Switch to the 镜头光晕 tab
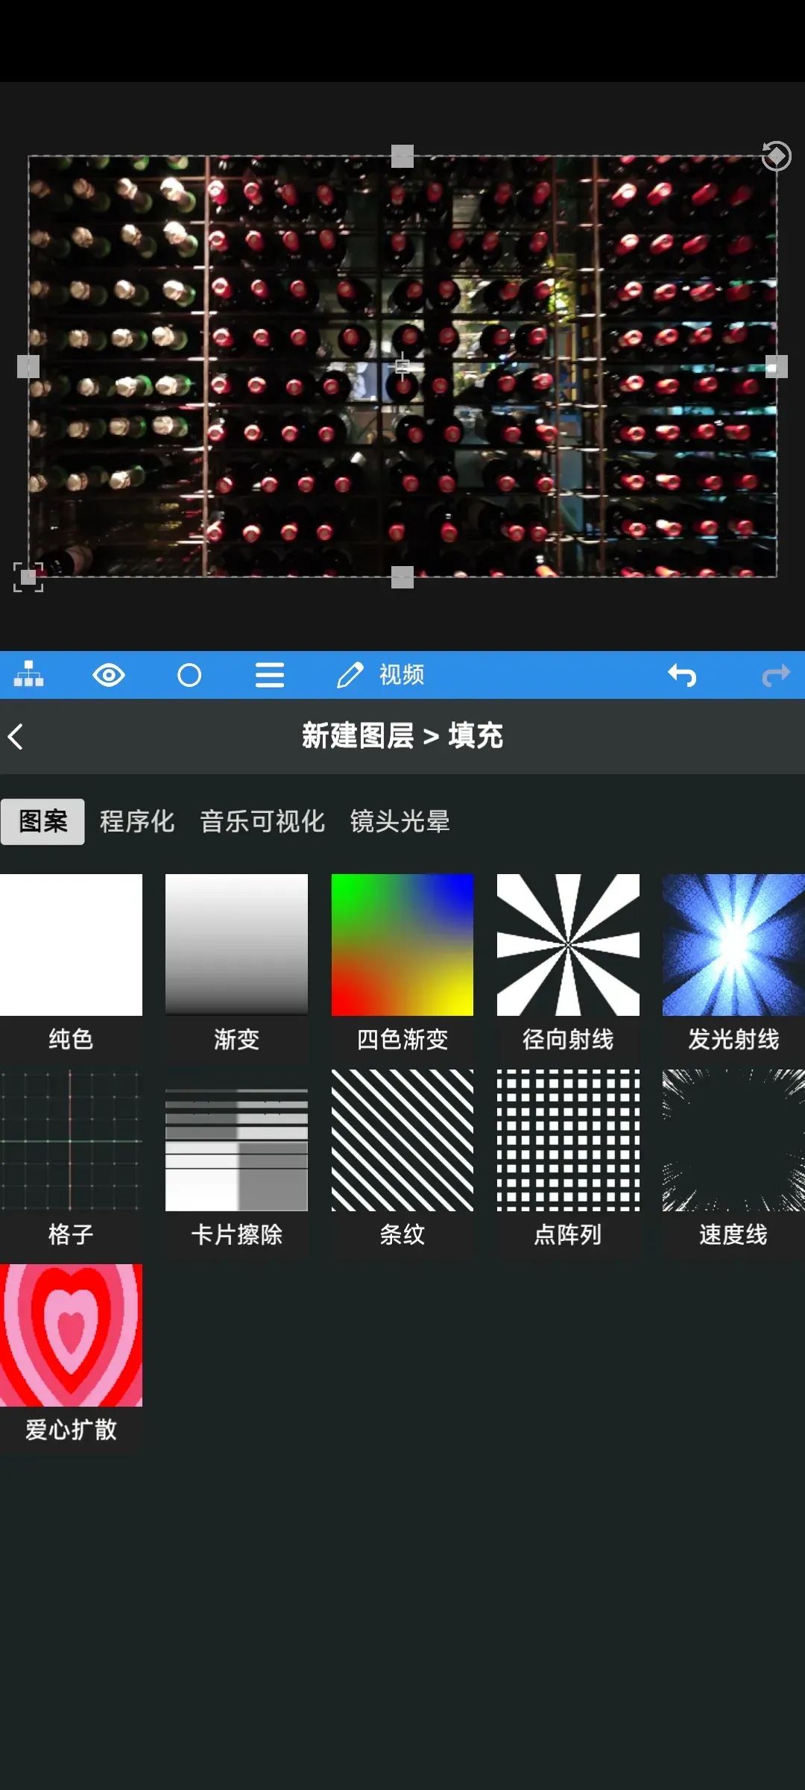The height and width of the screenshot is (1790, 805). pos(400,821)
